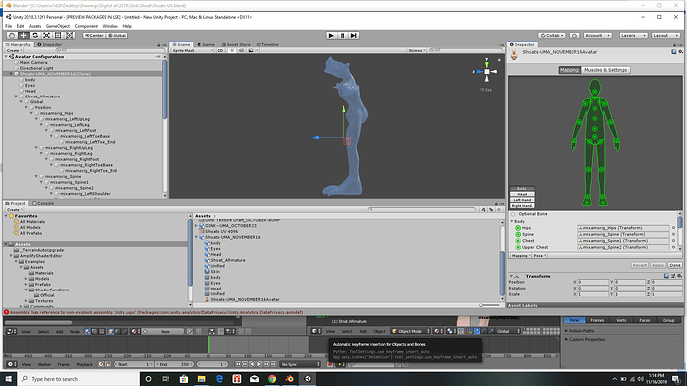Click the Inspector lock icon
Screen dimensions: 687x386
(676, 44)
